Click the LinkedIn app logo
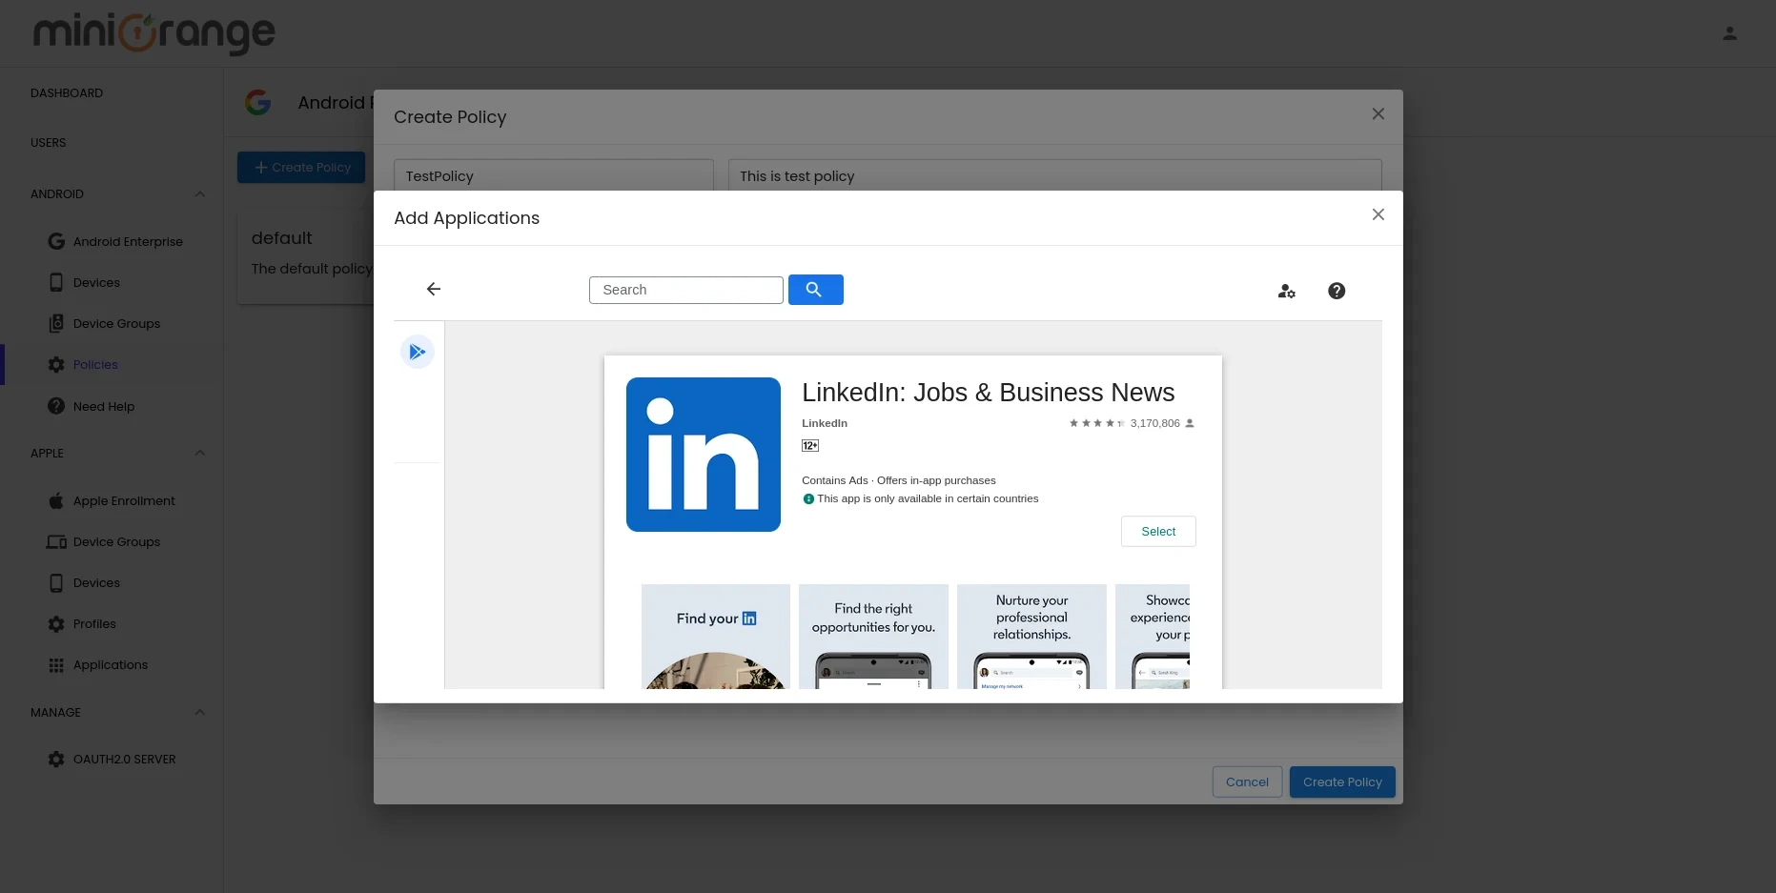This screenshot has width=1776, height=893. coord(704,455)
